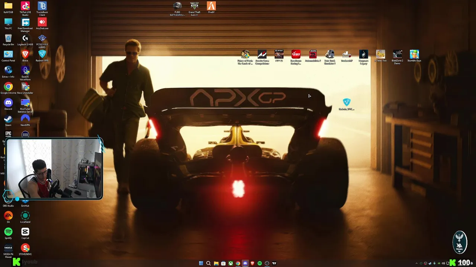
Task: Open the TruckersMP shortcut
Action: pos(347,56)
